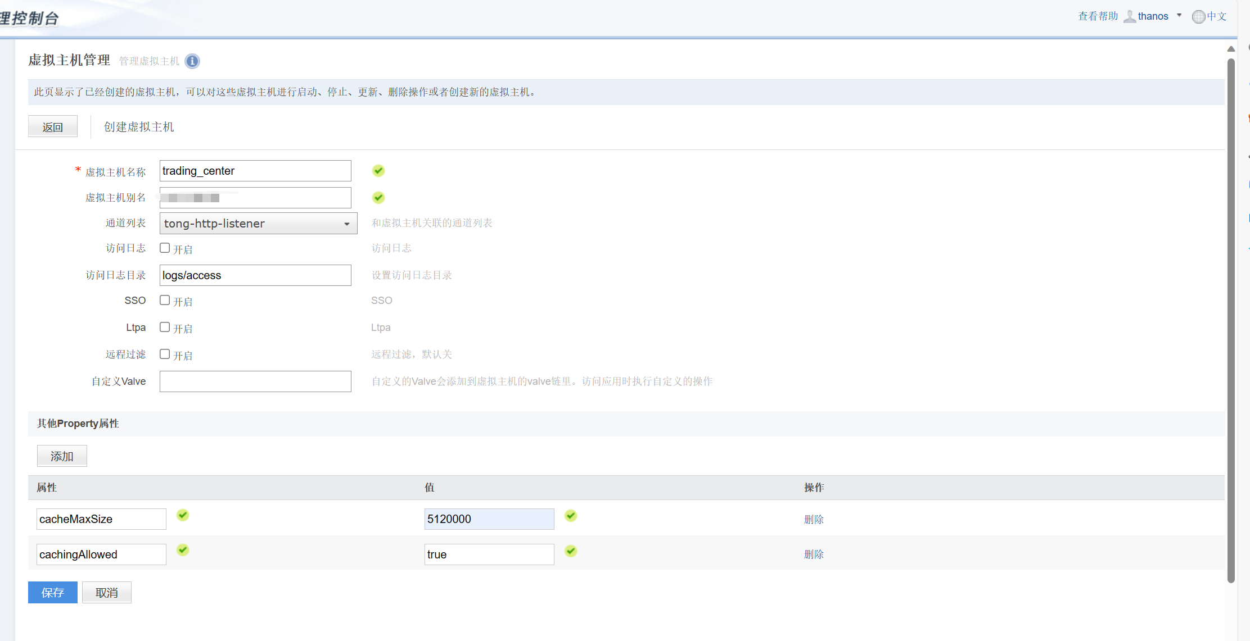Click the globe language icon in header
The height and width of the screenshot is (641, 1250).
[x=1198, y=17]
